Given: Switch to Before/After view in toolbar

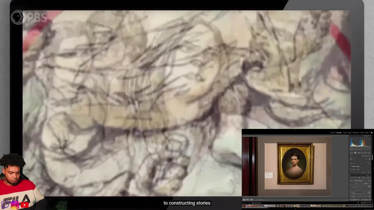Looking at the screenshot, I should [x=251, y=200].
